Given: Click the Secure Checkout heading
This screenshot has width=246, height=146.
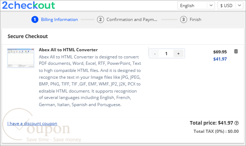Looking at the screenshot, I should 27,36.
